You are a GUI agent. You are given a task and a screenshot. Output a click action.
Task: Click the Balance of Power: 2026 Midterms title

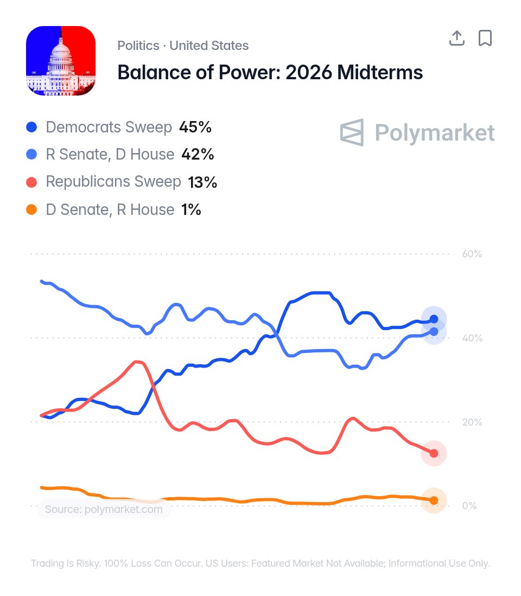pyautogui.click(x=270, y=72)
